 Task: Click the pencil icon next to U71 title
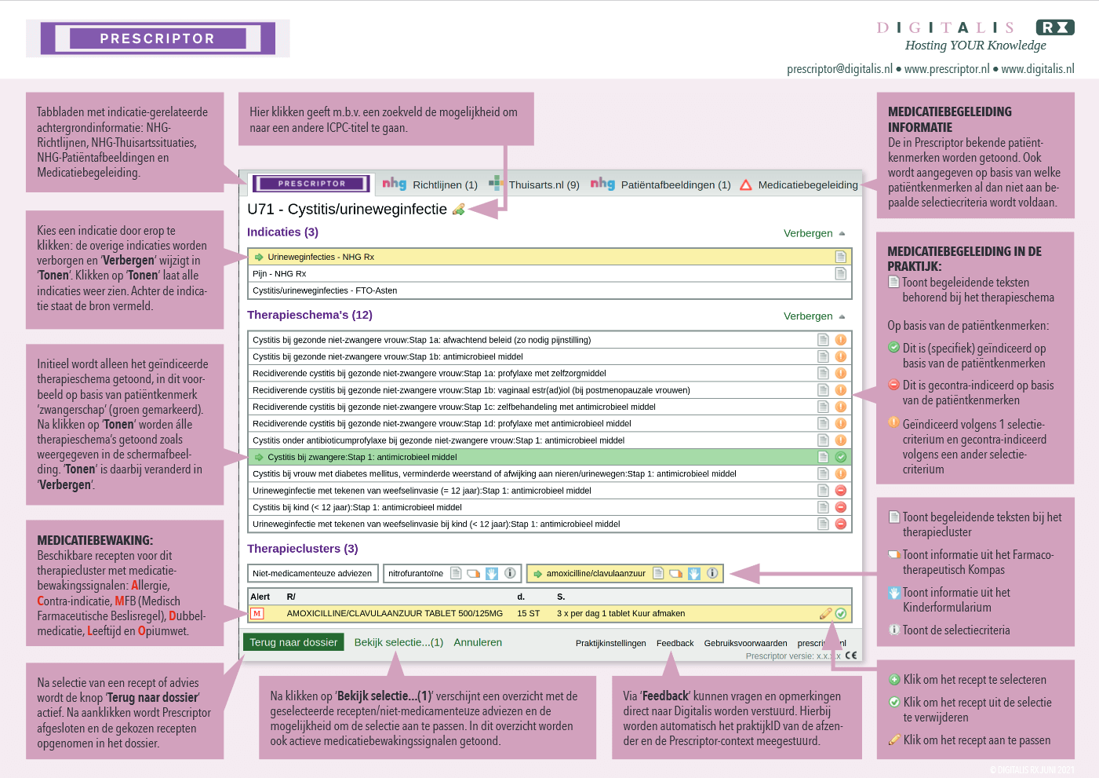[x=459, y=210]
